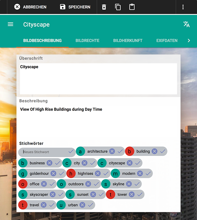Toggle the checkmark on business keyword

(x=58, y=163)
